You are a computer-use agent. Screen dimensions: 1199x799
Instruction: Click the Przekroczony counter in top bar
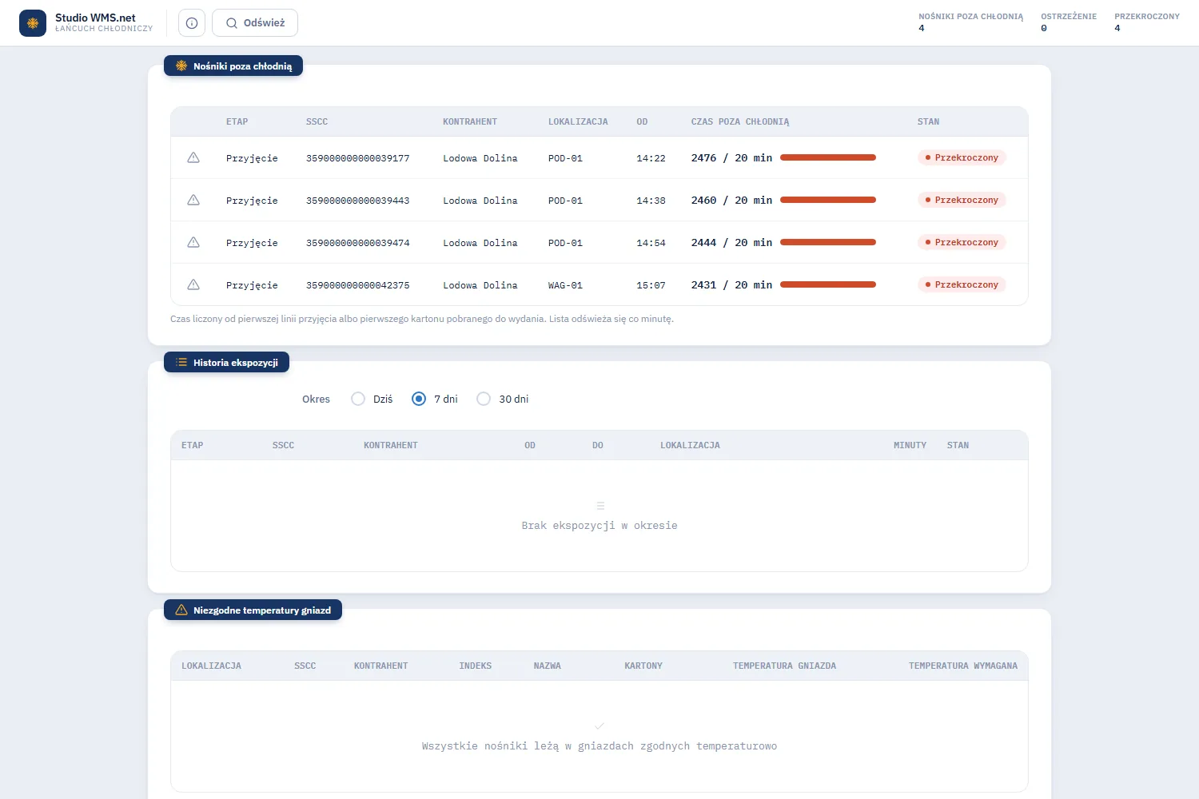(1147, 22)
